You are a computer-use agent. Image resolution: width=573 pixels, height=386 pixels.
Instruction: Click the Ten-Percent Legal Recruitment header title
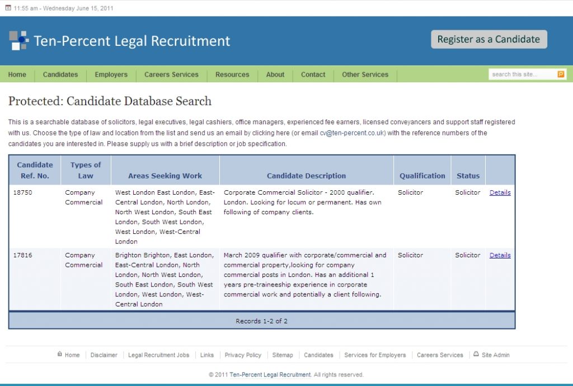tap(132, 41)
